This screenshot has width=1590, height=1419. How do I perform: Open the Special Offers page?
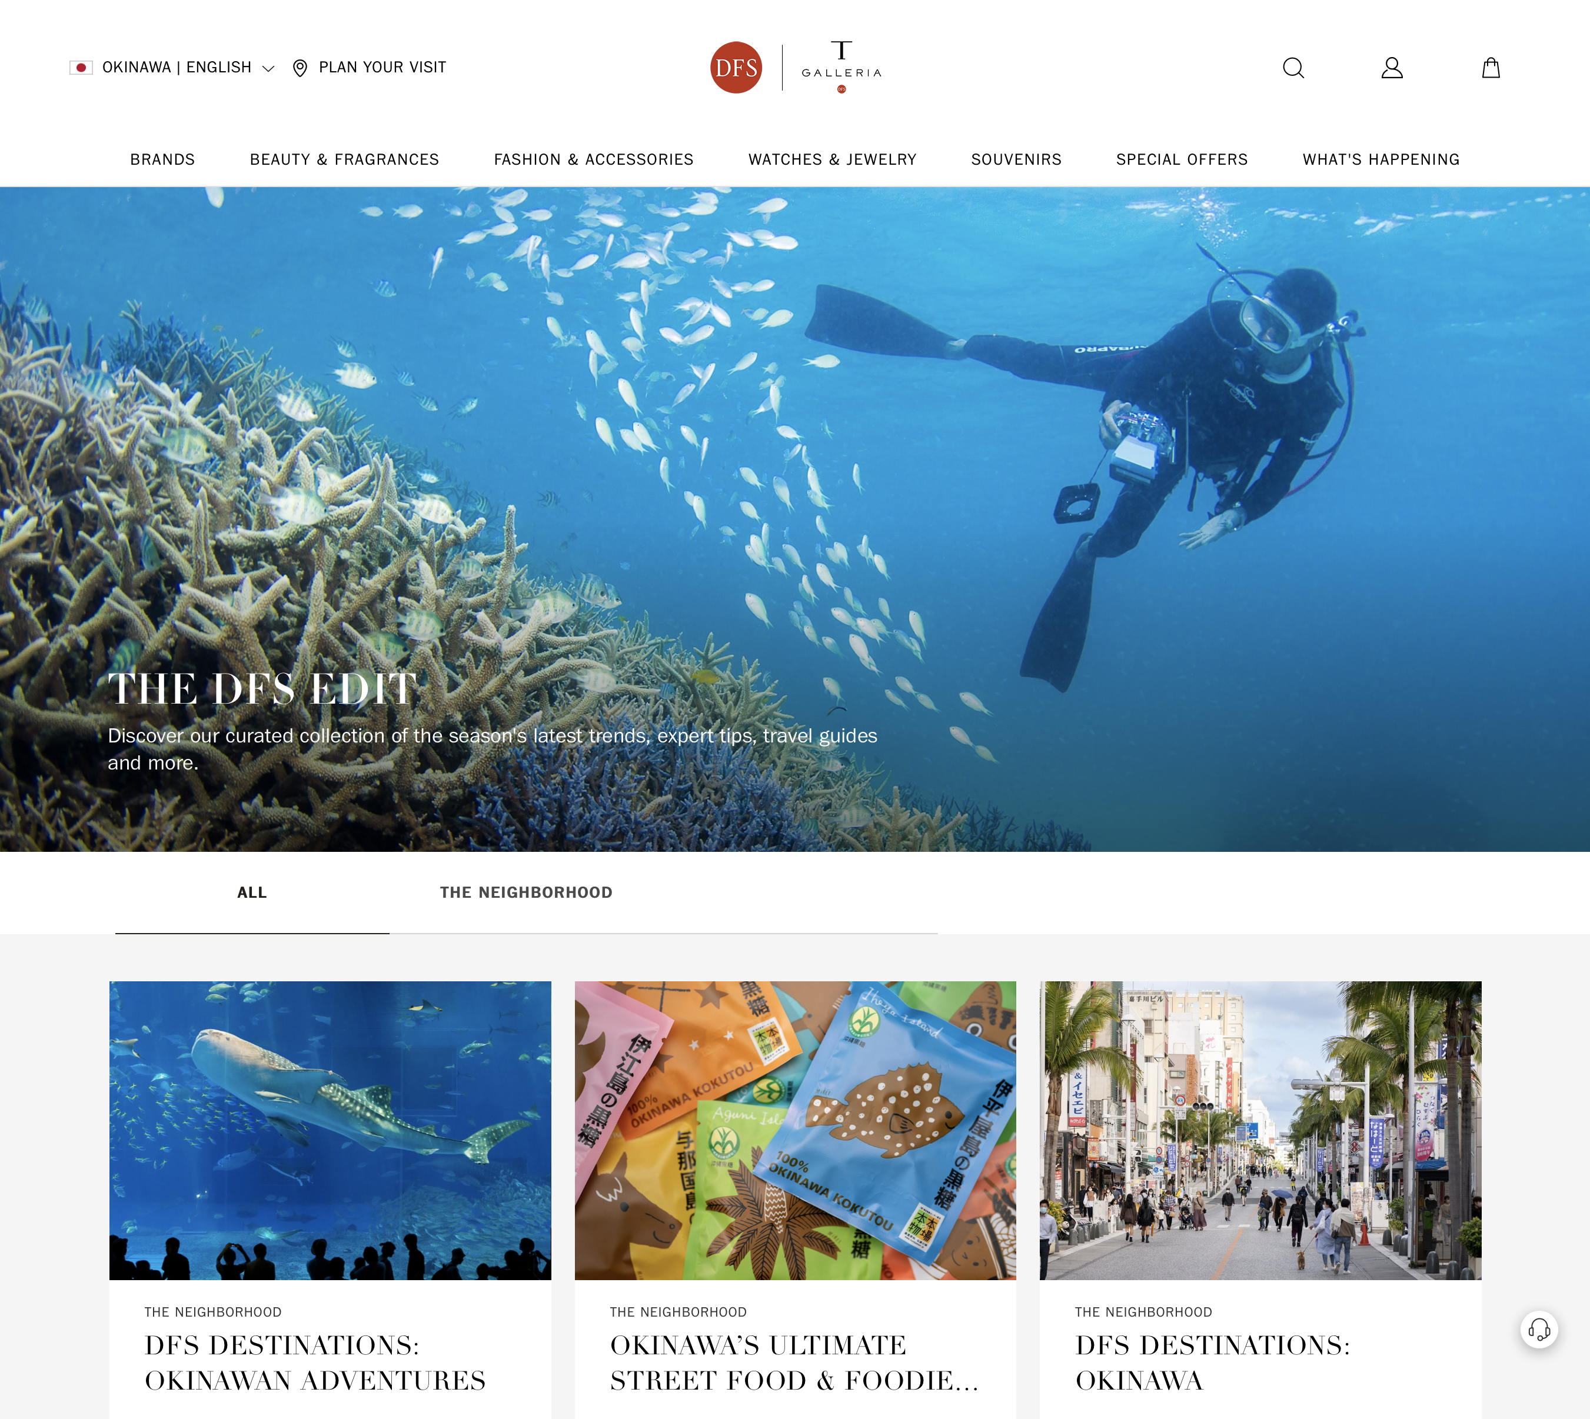click(1182, 159)
